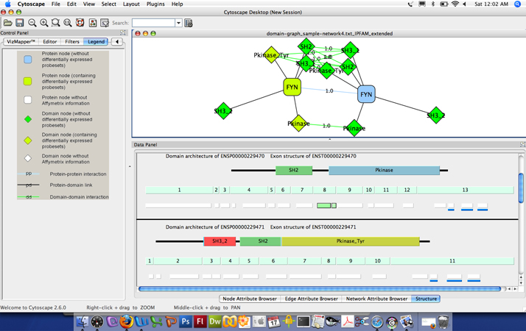Click the search configuration icon beside search box
Image resolution: width=526 pixels, height=331 pixels.
(x=189, y=23)
